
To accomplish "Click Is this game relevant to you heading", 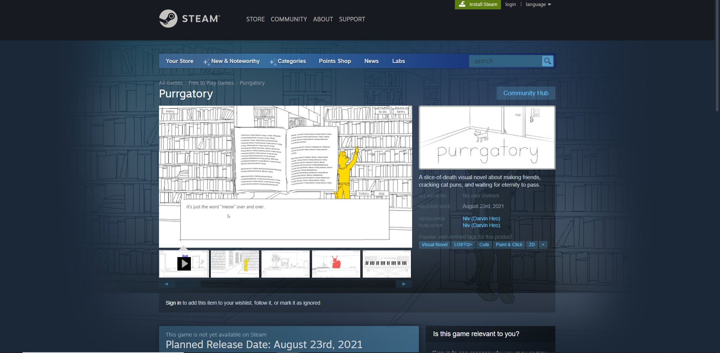I will pyautogui.click(x=476, y=334).
